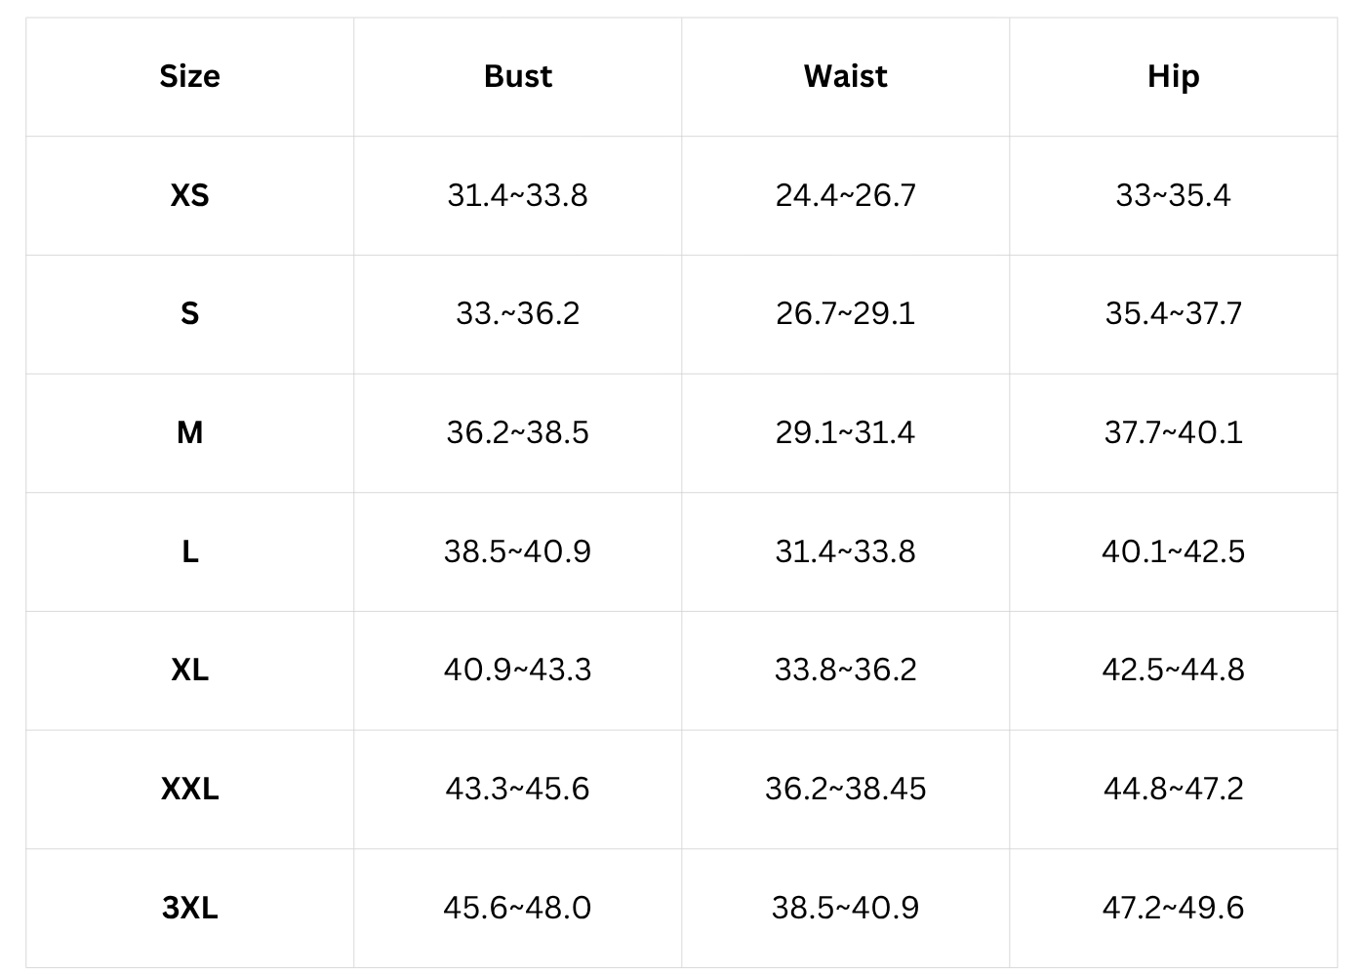
Task: Click hip value 33~35.4
Action: click(x=1173, y=195)
